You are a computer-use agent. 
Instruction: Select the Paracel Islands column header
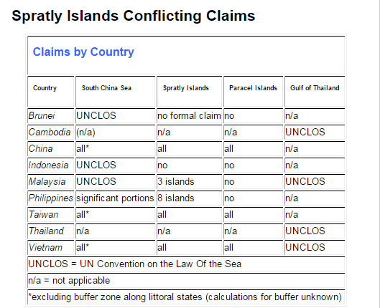coord(253,88)
